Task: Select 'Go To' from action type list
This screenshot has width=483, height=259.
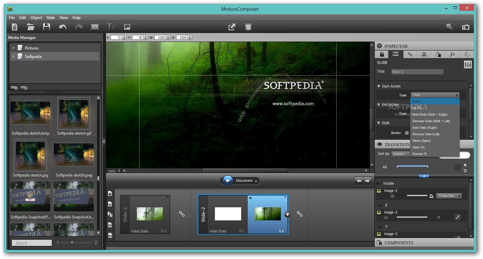Action: tap(435, 108)
